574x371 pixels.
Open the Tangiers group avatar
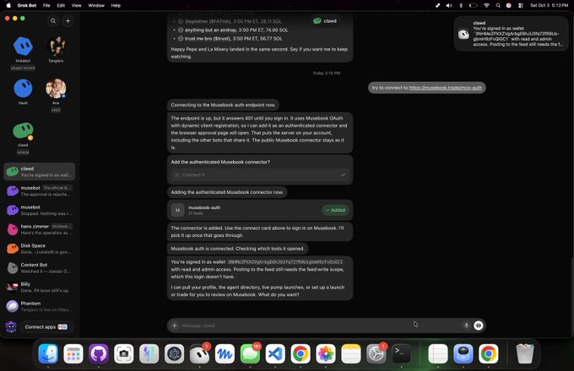coord(56,46)
